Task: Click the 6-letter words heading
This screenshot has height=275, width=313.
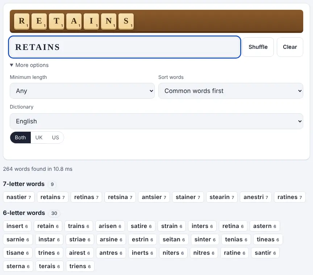Action: tap(24, 213)
